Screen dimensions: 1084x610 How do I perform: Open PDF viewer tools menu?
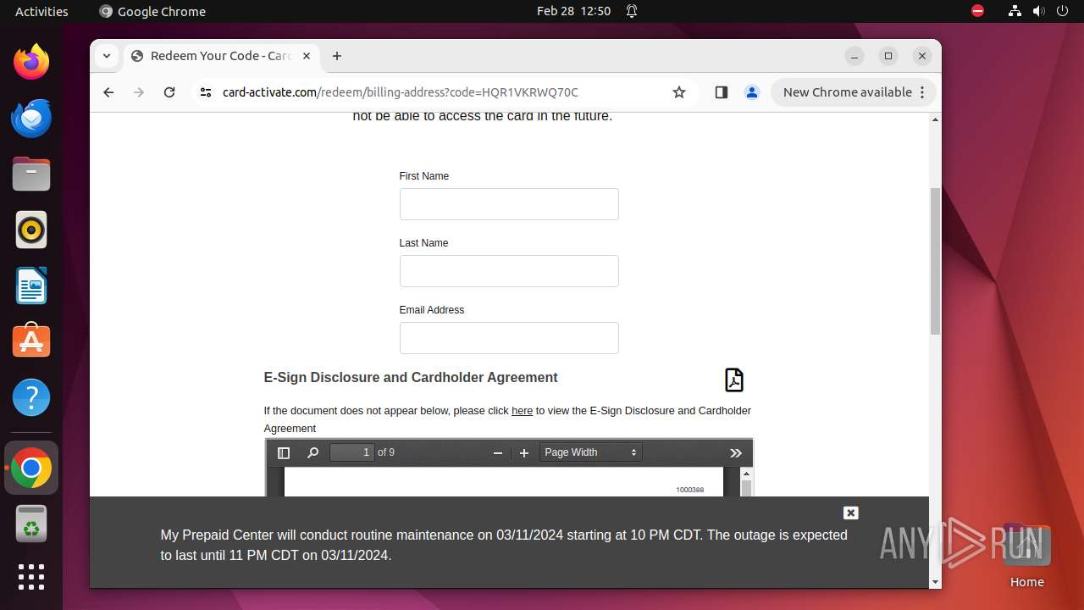tap(736, 453)
